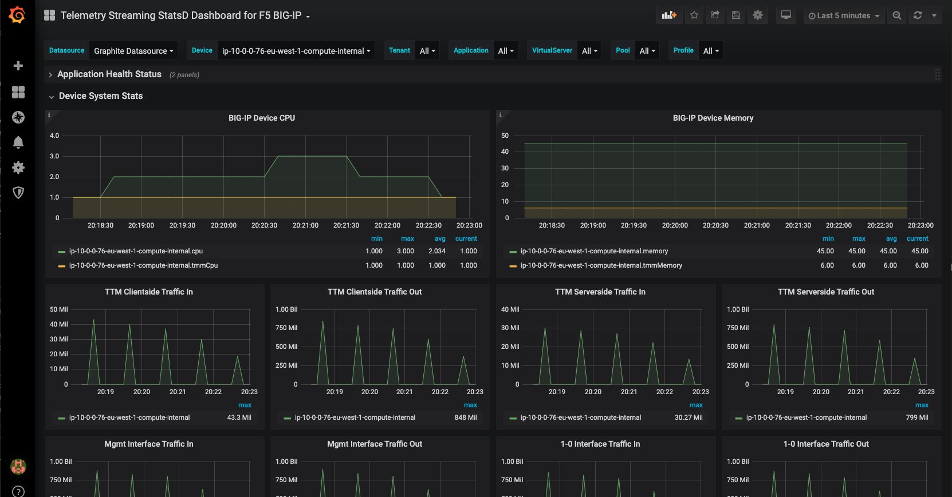Screen dimensions: 952x497
Task: Open the Last 5 minutes time picker
Action: pyautogui.click(x=844, y=15)
